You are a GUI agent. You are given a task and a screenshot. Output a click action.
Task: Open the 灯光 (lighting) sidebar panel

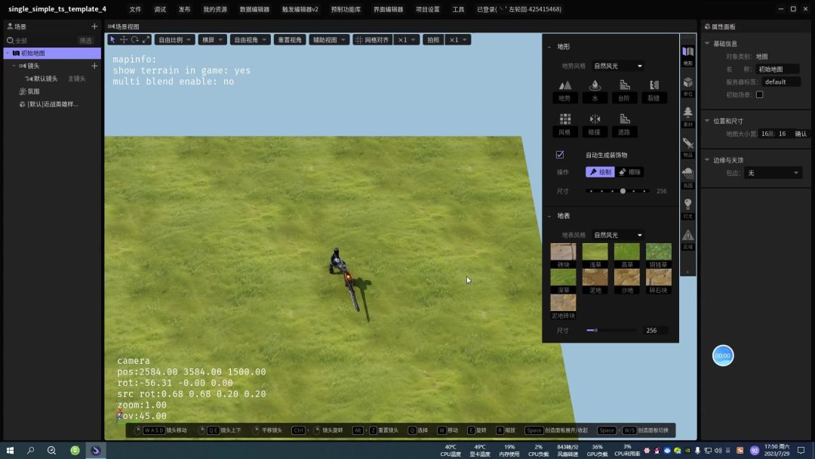coord(687,207)
